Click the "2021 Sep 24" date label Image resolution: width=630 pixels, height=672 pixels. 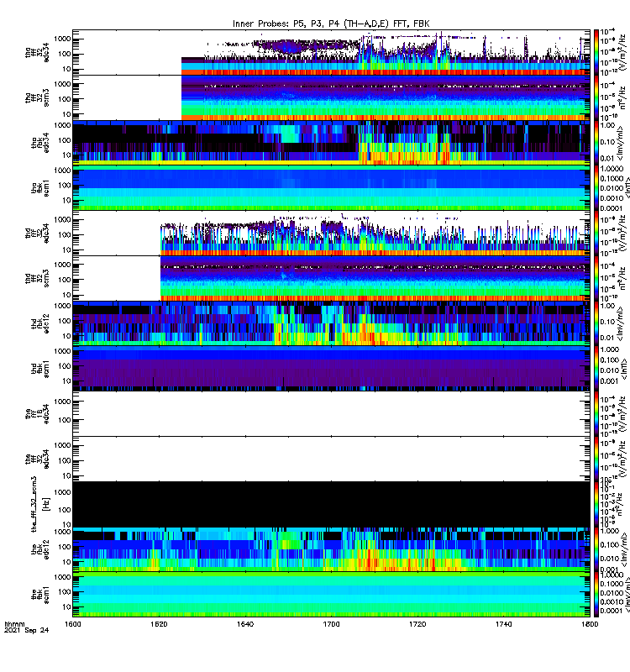coord(27,630)
